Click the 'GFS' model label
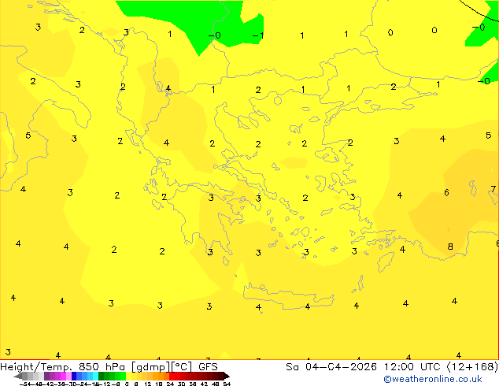The height and width of the screenshot is (386, 499). pos(208,366)
